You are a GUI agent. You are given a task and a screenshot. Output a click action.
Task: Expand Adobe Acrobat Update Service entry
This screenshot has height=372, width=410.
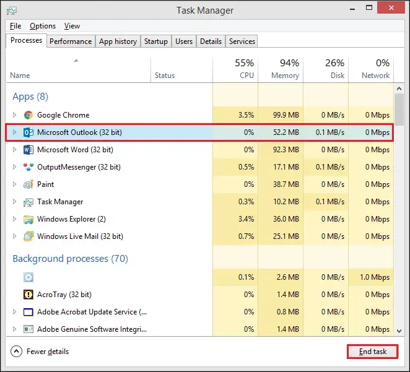click(x=14, y=312)
